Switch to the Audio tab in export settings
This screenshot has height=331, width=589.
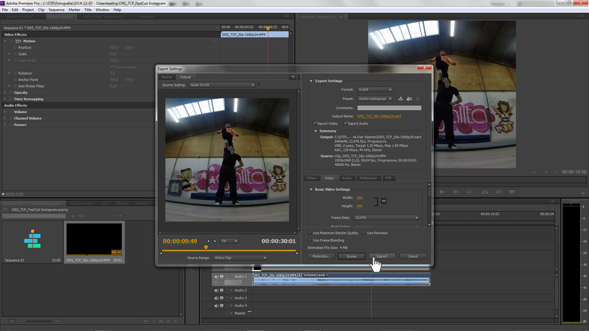[x=347, y=178]
